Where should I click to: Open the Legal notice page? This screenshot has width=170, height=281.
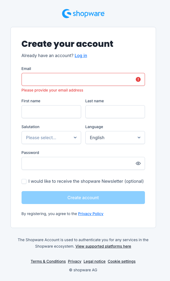pyautogui.click(x=94, y=261)
